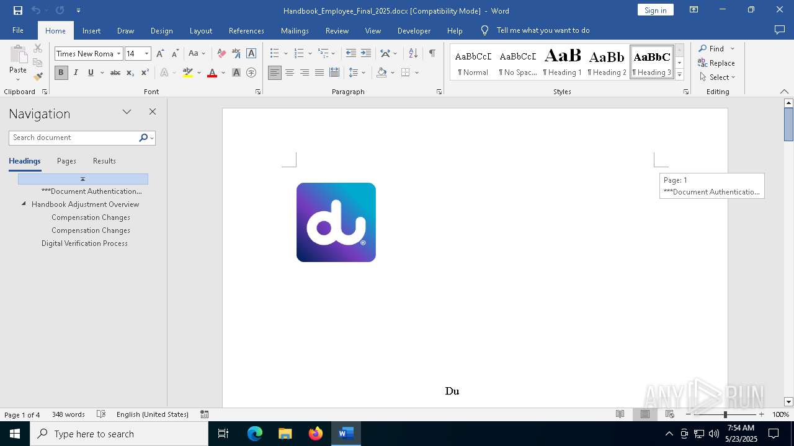Click the Format Painter brush icon
This screenshot has height=446, width=794.
38,77
